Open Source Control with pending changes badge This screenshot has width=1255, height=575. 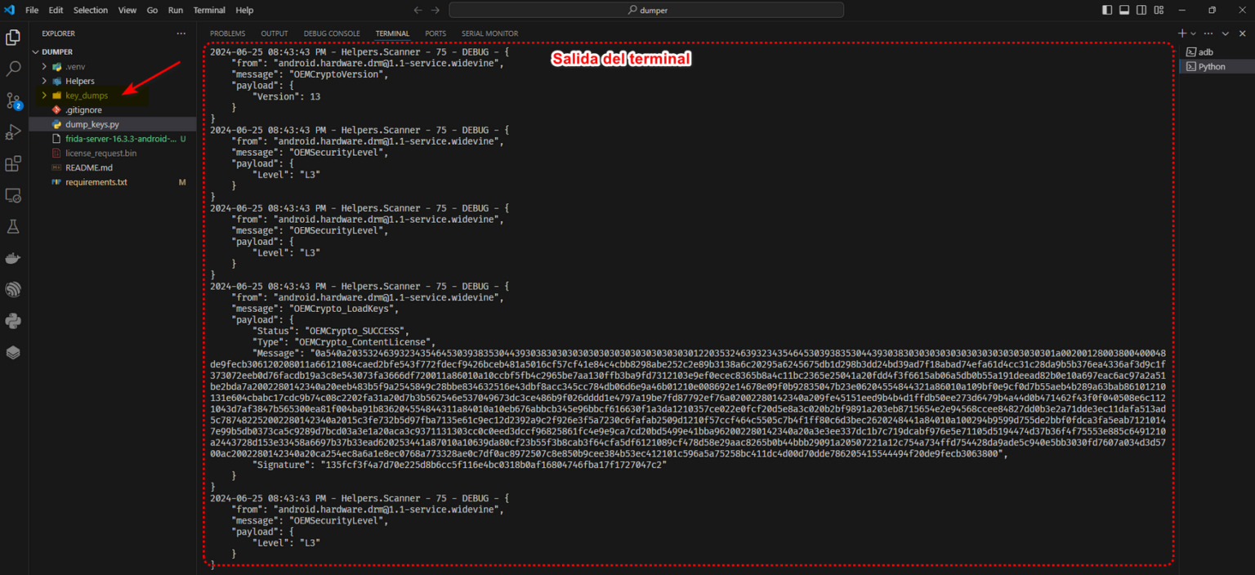[13, 100]
